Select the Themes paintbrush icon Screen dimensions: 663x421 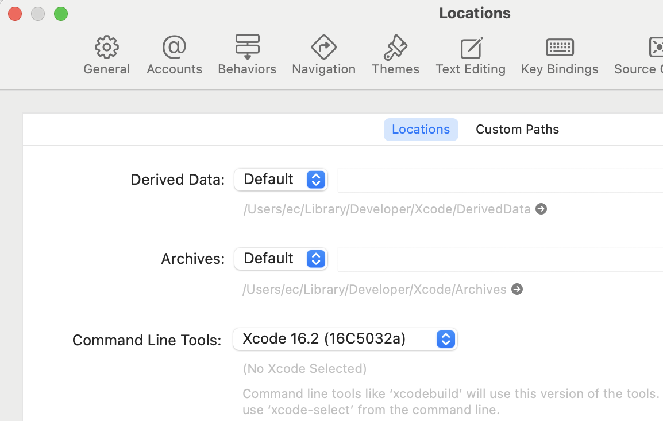coord(395,48)
